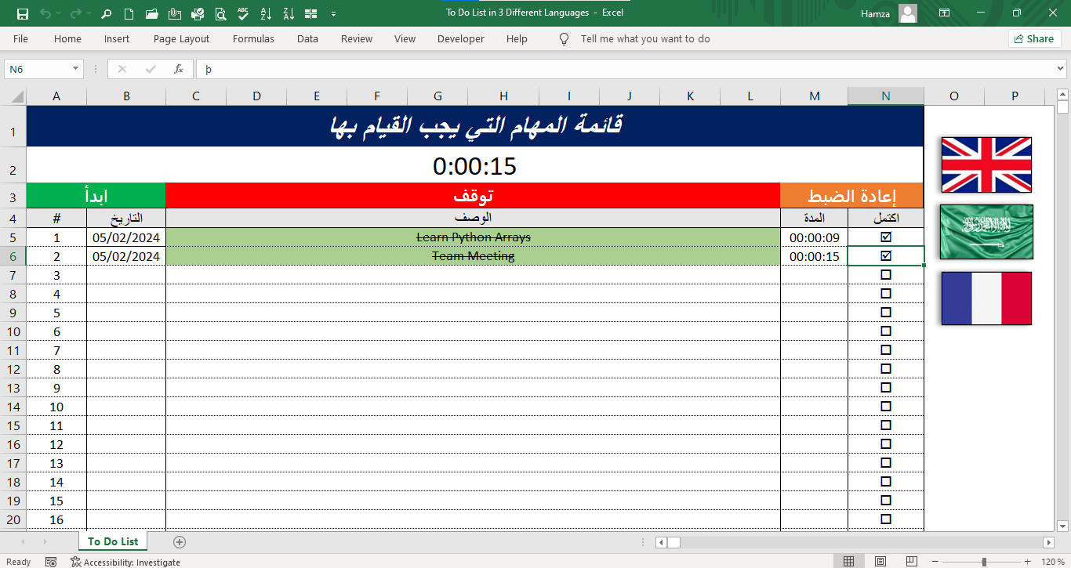Screen dimensions: 1071x568
Task: Click the zoom slider handle in status bar
Action: pyautogui.click(x=984, y=562)
